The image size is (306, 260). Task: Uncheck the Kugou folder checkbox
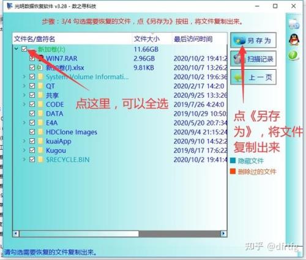[32, 150]
